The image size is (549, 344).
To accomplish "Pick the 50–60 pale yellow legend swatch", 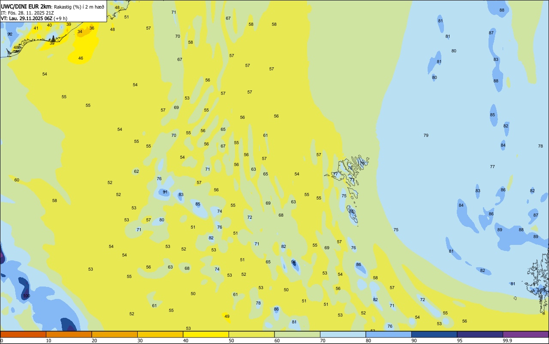I will point(251,334).
